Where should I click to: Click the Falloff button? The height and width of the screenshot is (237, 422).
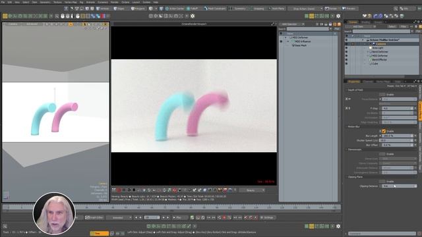pos(193,9)
